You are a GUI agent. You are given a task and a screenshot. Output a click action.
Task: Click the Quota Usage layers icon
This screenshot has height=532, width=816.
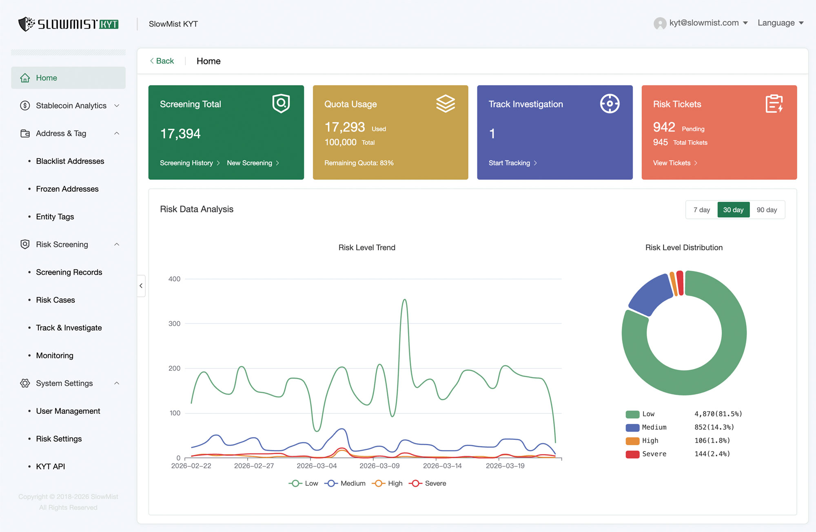point(445,104)
